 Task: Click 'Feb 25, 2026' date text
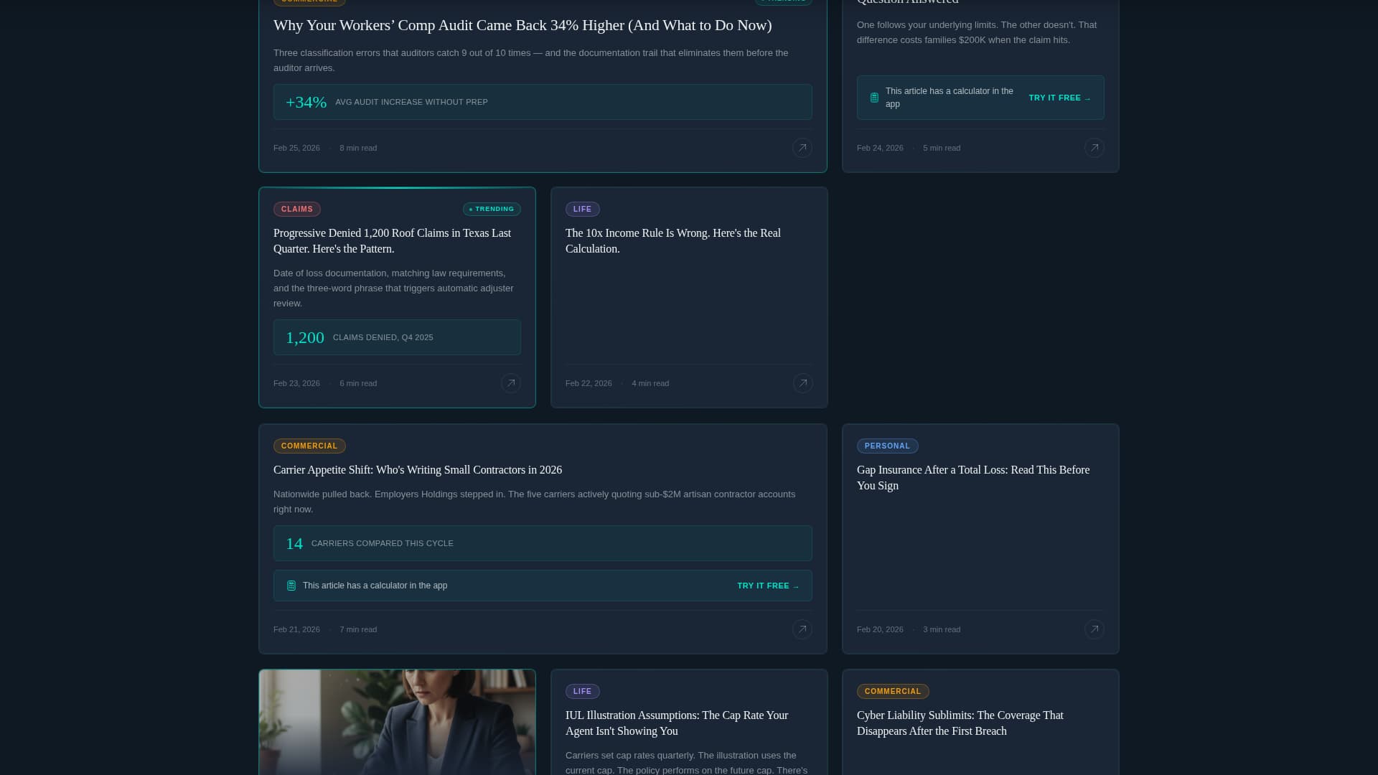coord(296,148)
